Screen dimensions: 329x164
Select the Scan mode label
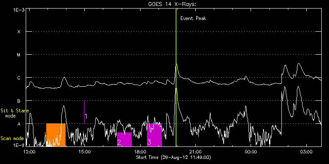pyautogui.click(x=12, y=138)
